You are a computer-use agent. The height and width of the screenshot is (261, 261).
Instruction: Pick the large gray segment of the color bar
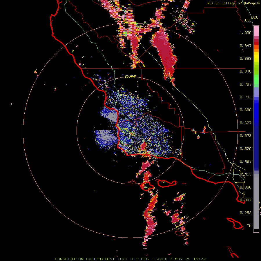tap(256, 202)
